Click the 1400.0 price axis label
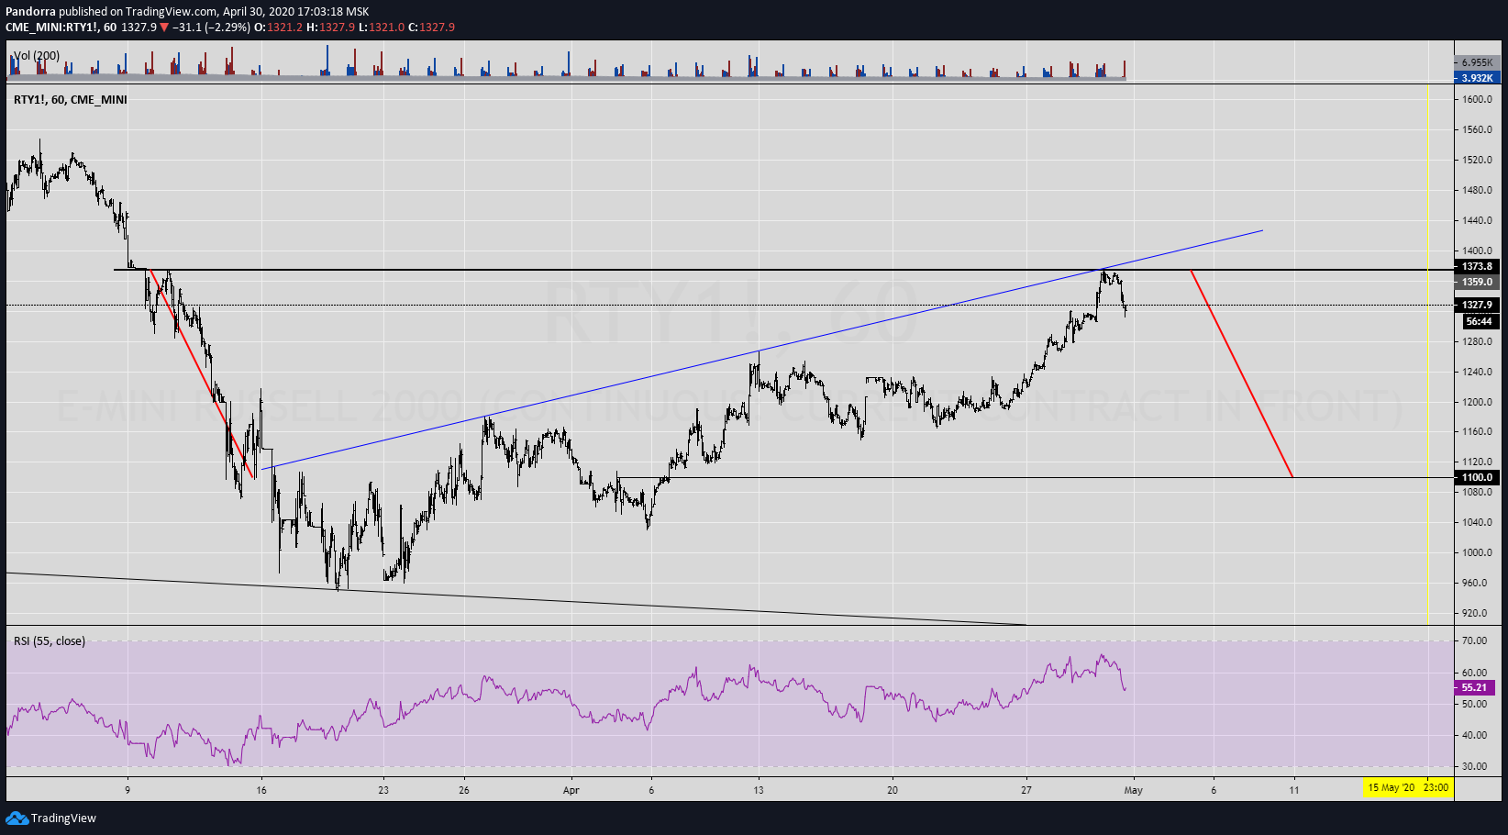The image size is (1508, 835). coord(1478,250)
